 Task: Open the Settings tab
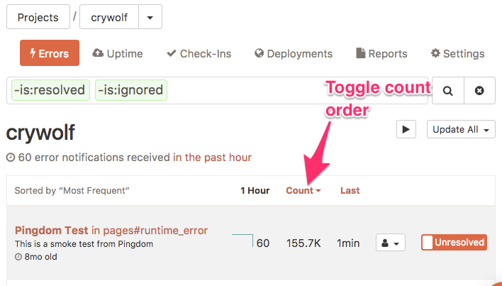[x=458, y=54]
